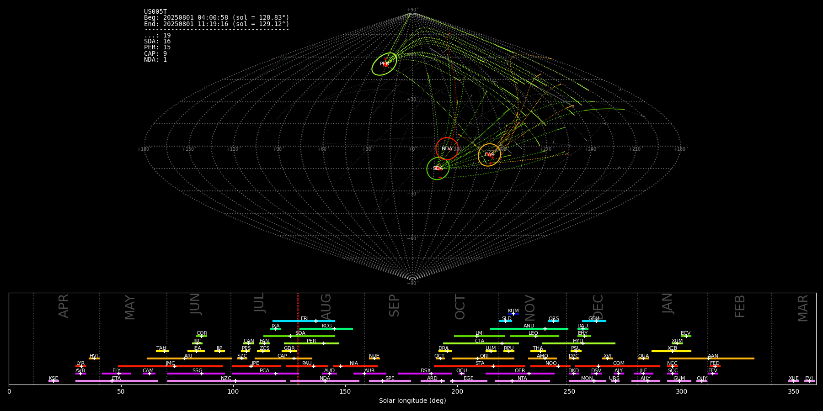Screen dimensions: 823x411
Task: Click the DEC month label
Action: [x=598, y=307]
